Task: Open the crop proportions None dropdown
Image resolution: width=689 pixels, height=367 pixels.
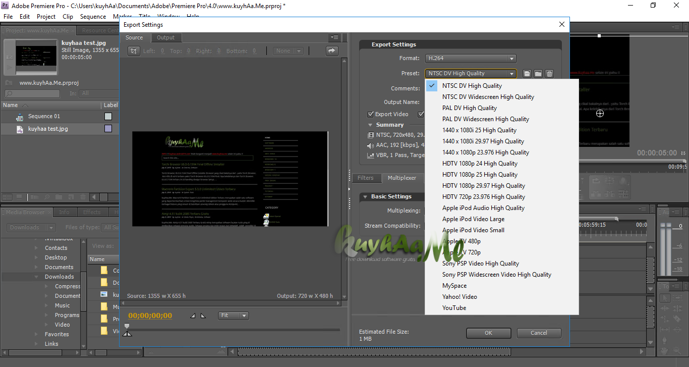Action: tap(288, 51)
